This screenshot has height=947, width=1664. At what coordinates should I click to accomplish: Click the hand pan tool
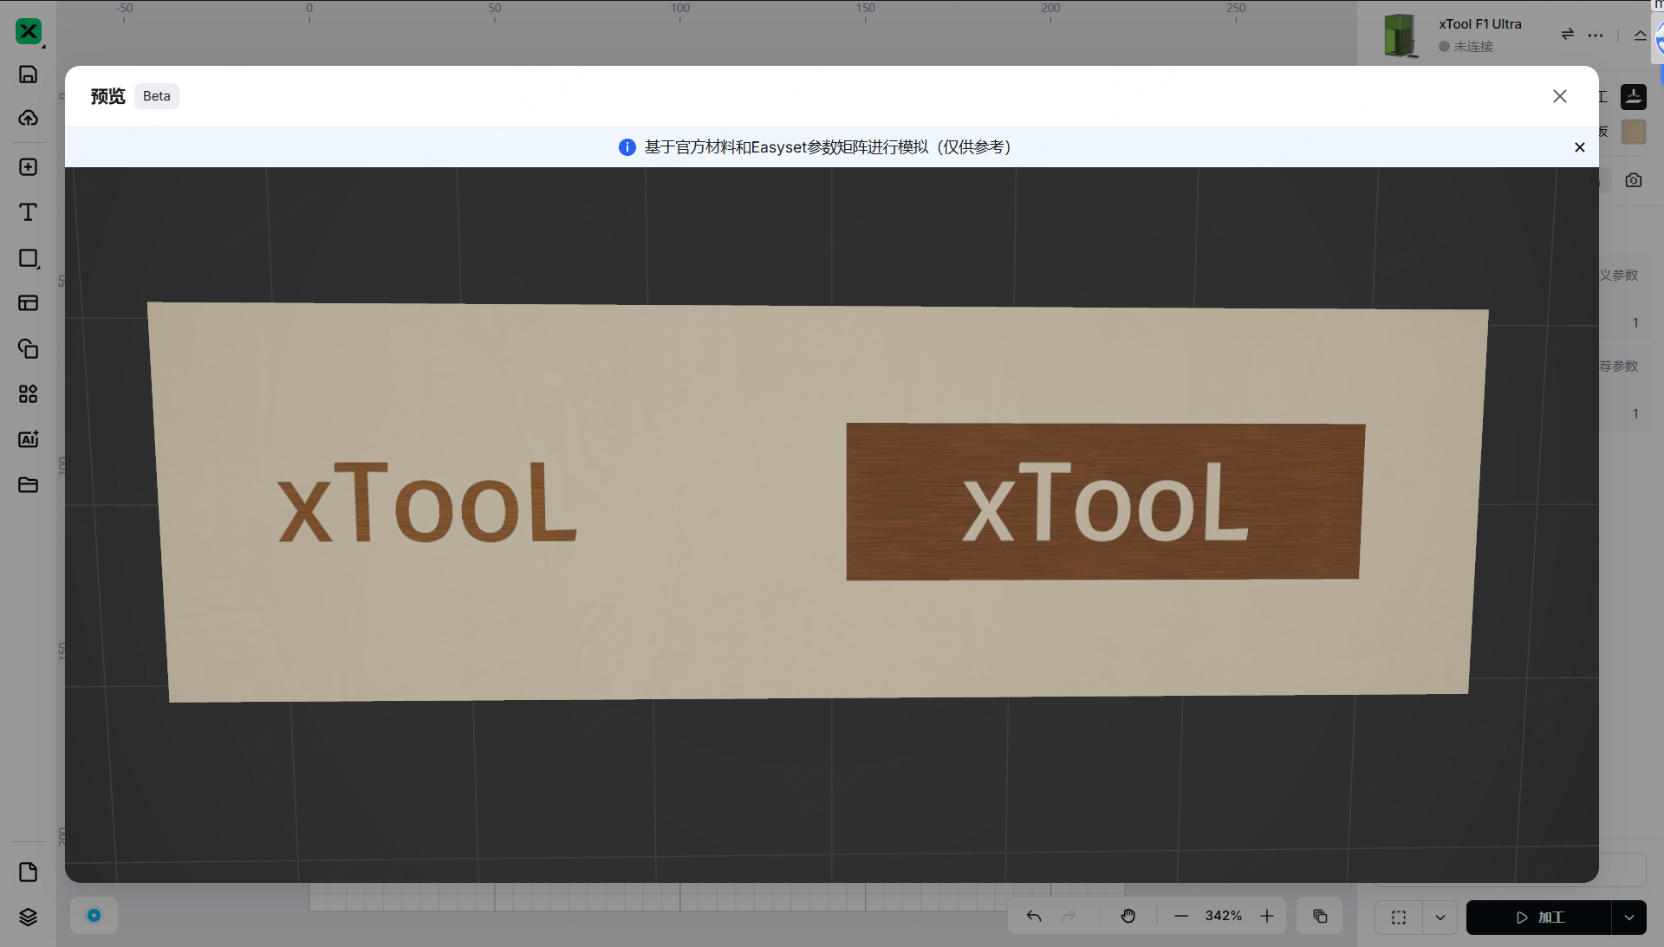tap(1128, 916)
